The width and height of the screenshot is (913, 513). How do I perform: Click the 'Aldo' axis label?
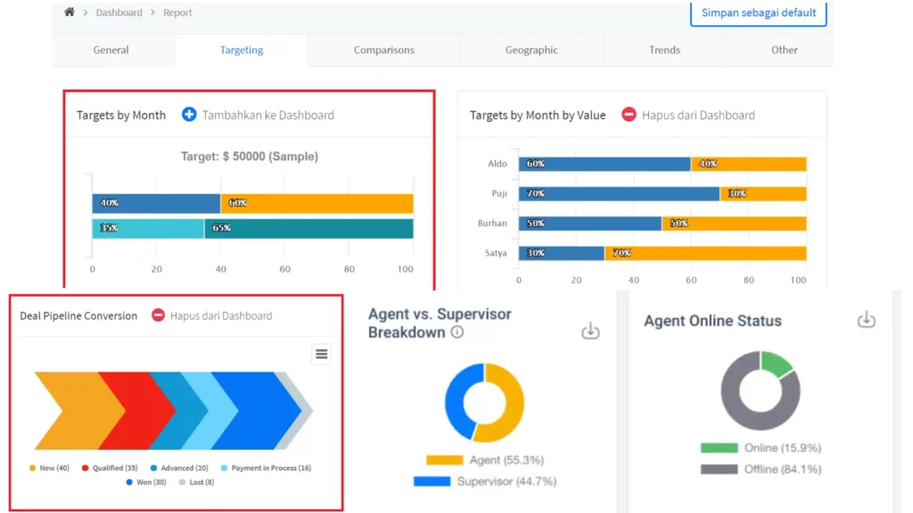[x=498, y=164]
